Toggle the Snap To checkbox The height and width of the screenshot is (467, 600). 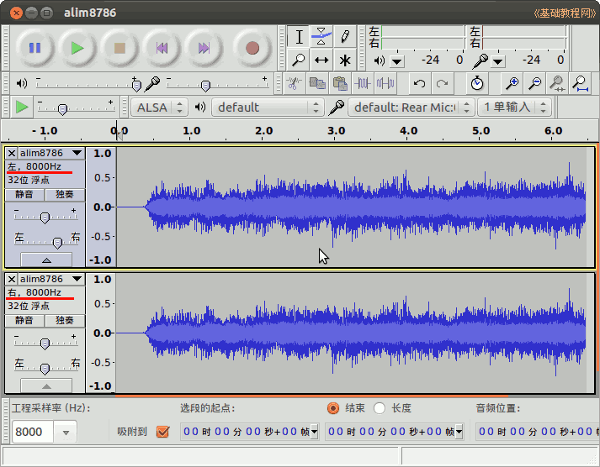point(162,432)
